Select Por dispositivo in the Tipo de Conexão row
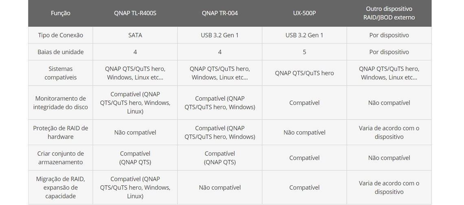The height and width of the screenshot is (205, 464). point(389,35)
